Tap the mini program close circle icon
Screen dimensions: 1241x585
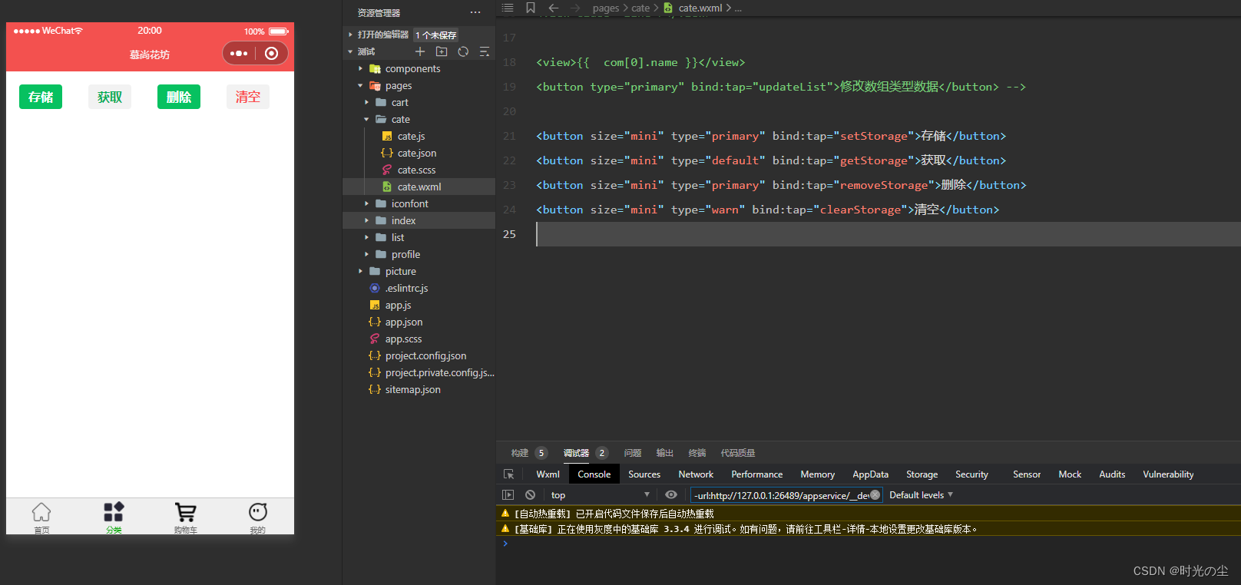tap(271, 54)
